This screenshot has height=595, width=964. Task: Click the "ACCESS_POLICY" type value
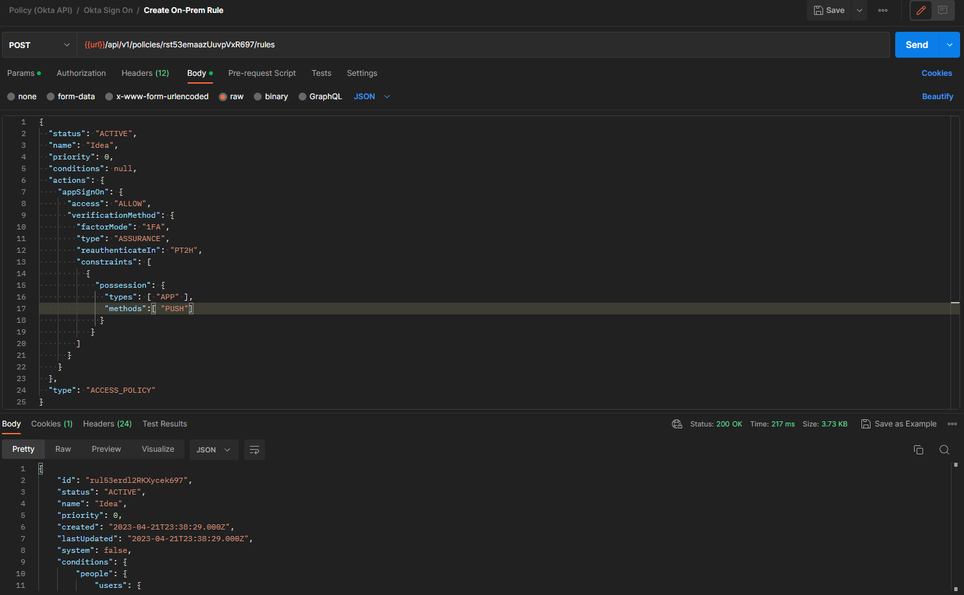(121, 390)
